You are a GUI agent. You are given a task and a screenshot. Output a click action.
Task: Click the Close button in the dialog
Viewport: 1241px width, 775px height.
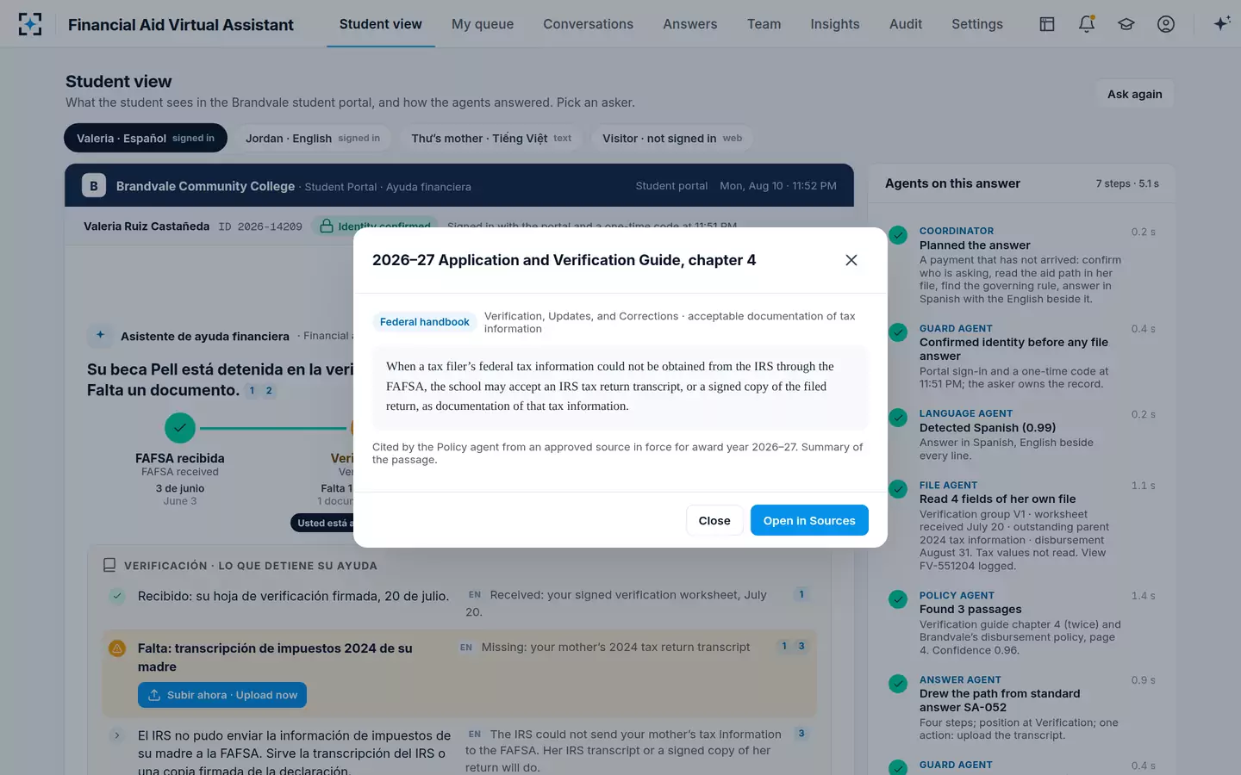pyautogui.click(x=714, y=520)
